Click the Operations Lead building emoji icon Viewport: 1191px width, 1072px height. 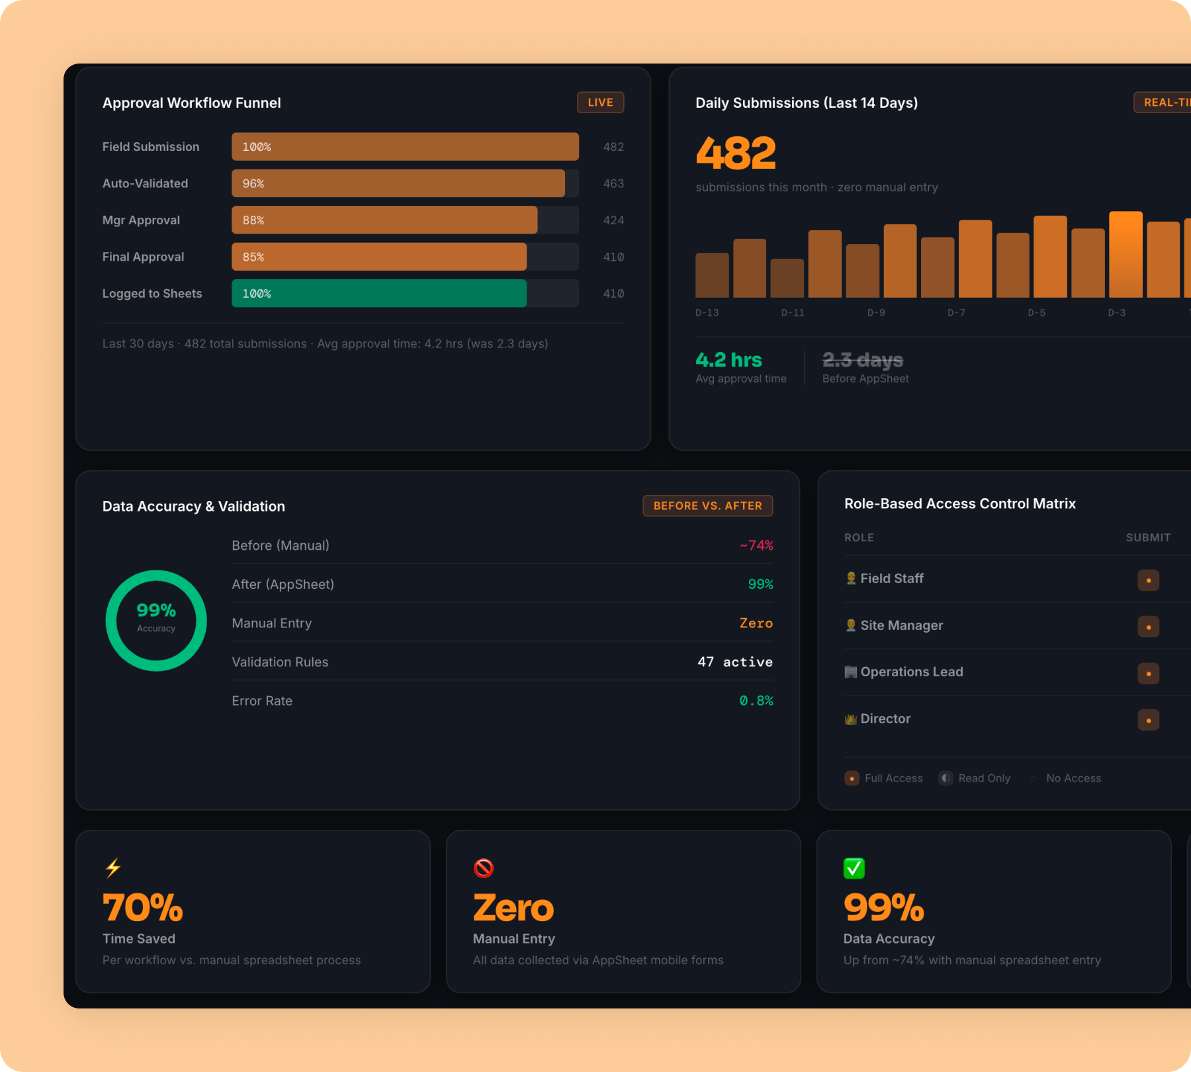click(x=852, y=671)
